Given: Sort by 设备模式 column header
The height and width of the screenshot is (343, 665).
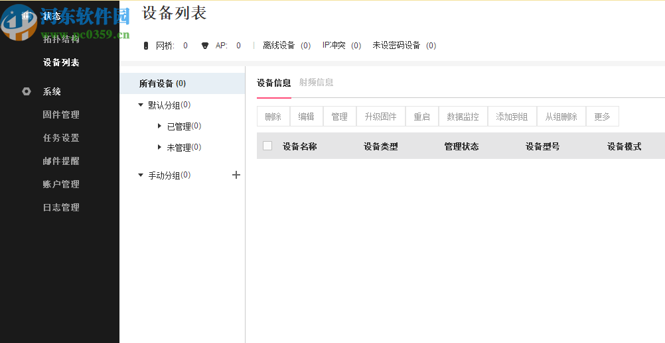Looking at the screenshot, I should click(x=624, y=146).
